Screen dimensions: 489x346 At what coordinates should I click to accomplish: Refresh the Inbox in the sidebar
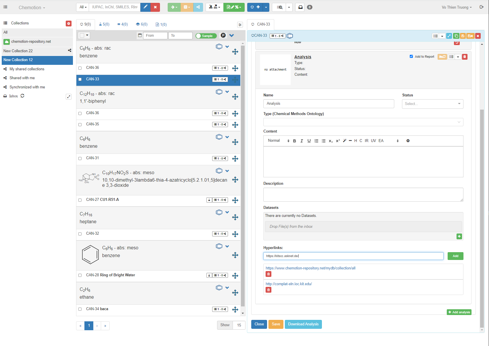pyautogui.click(x=22, y=96)
